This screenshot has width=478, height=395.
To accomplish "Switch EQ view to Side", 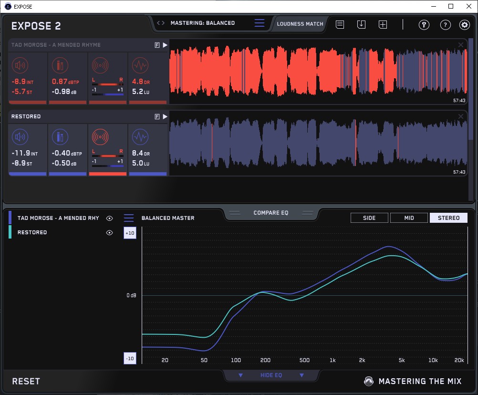I will (x=369, y=218).
